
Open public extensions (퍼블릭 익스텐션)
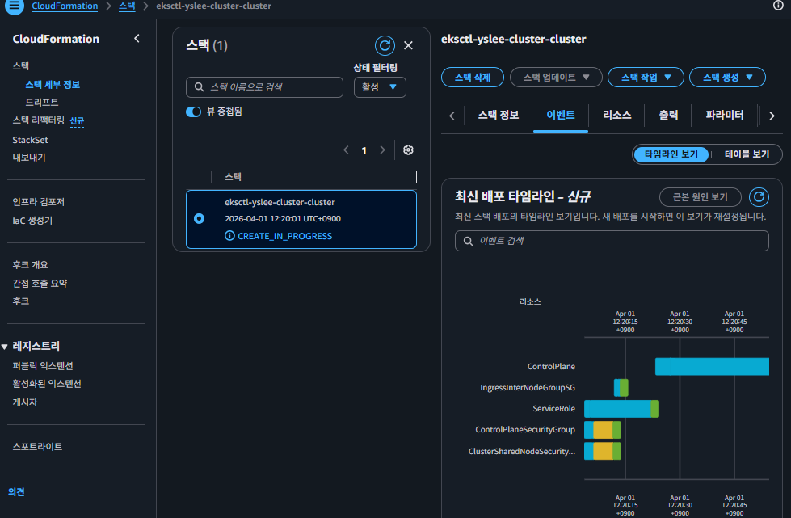click(43, 366)
